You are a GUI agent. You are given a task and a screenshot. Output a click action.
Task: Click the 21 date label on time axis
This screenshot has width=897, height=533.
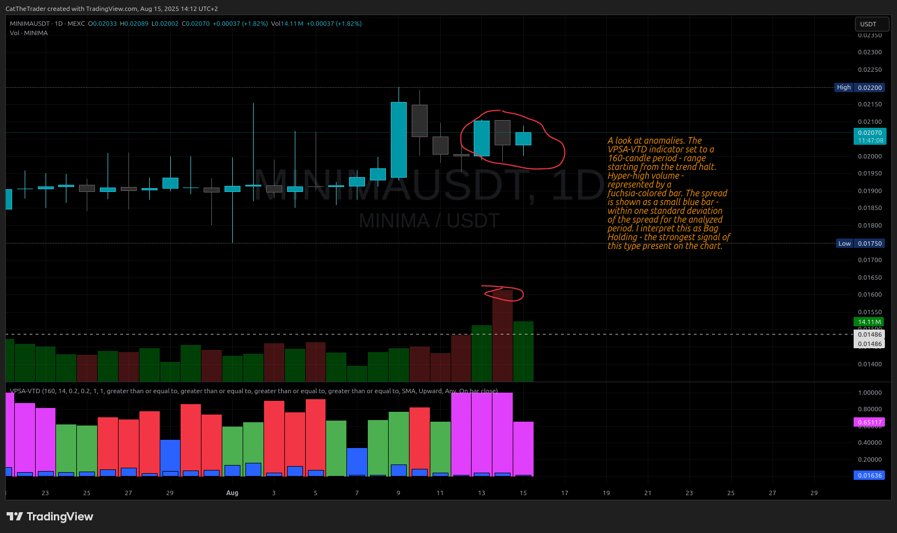[648, 493]
